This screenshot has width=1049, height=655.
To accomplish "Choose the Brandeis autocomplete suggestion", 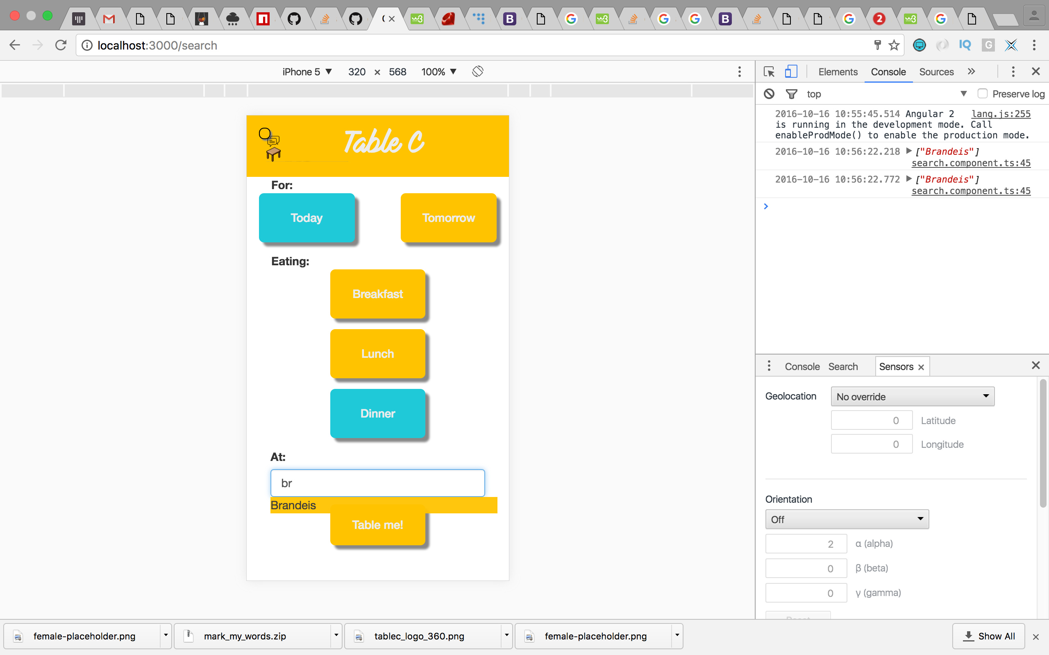I will pos(293,505).
